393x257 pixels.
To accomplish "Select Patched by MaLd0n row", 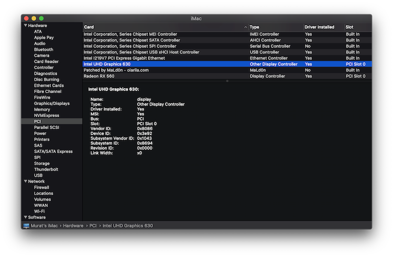I will (227, 70).
